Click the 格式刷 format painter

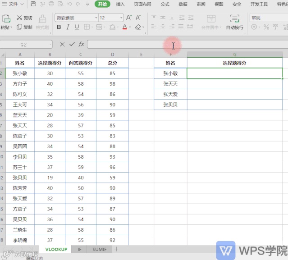[42, 22]
